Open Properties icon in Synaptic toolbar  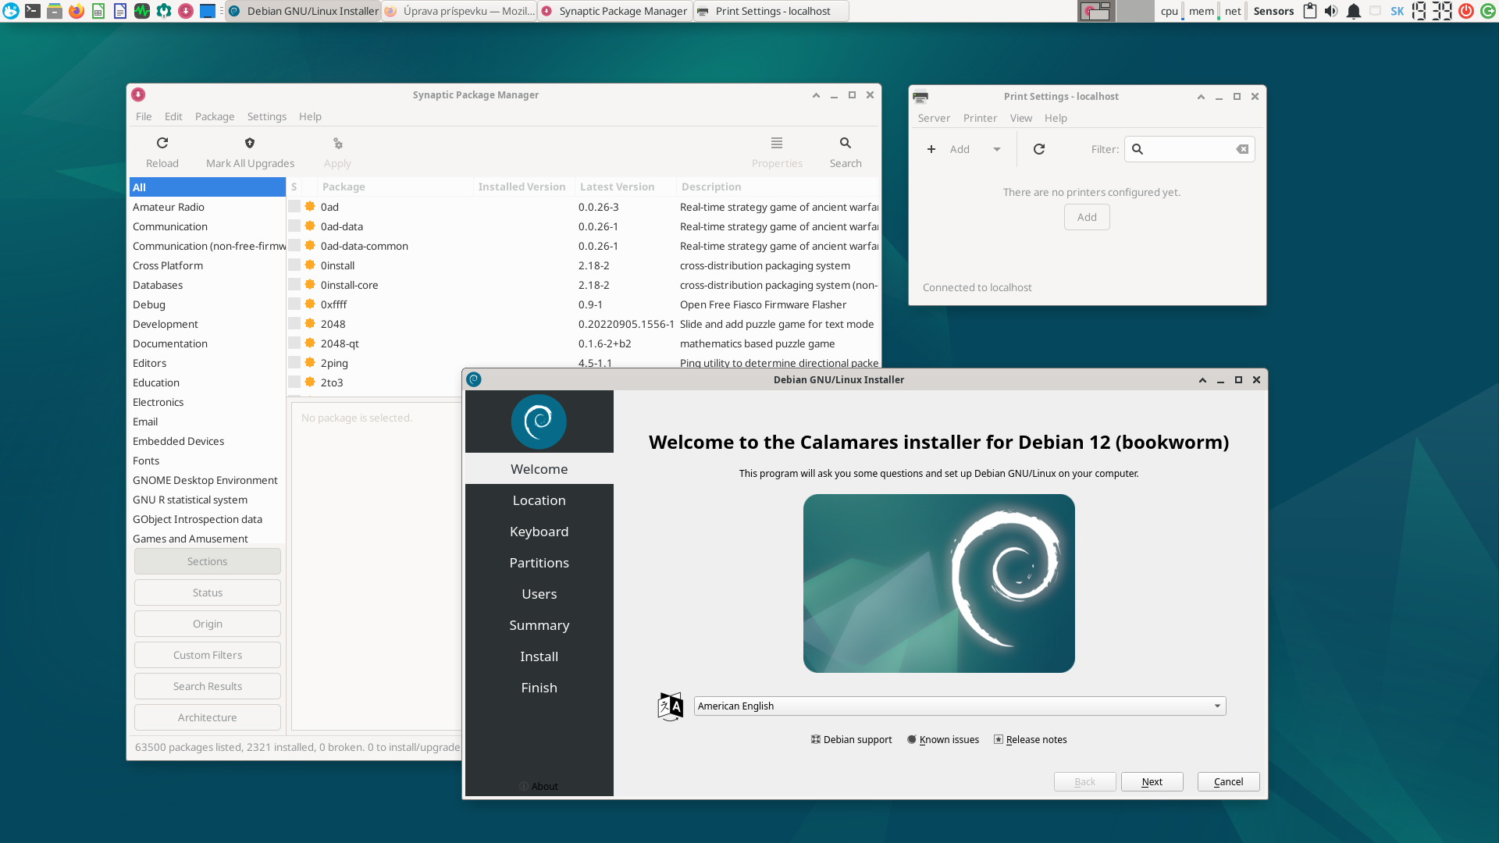777,143
